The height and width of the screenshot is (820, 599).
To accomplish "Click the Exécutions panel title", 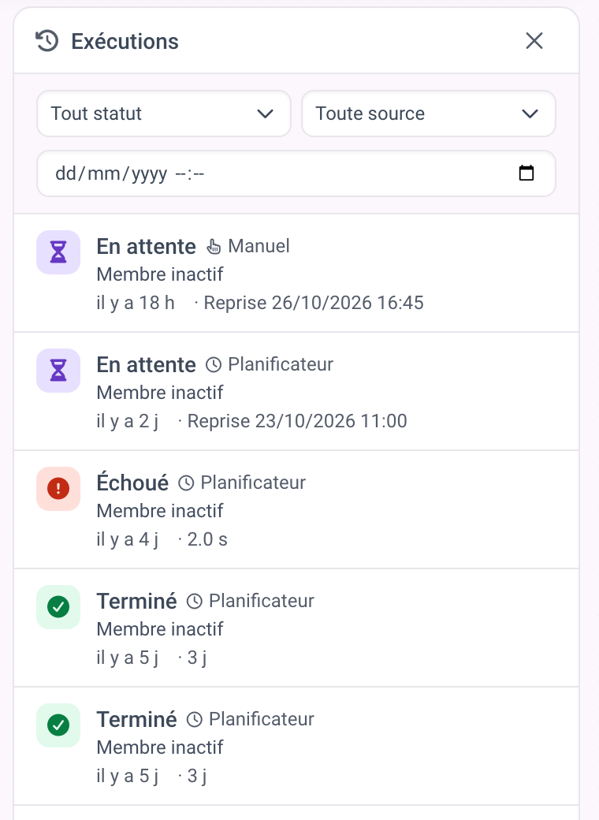I will [125, 41].
